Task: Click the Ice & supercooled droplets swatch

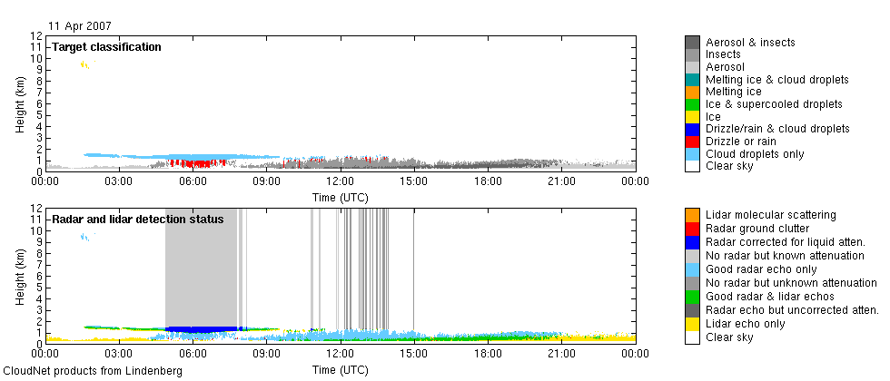Action: click(x=692, y=104)
